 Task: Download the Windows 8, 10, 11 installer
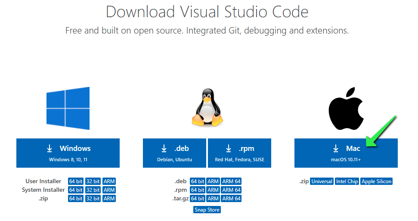(68, 153)
